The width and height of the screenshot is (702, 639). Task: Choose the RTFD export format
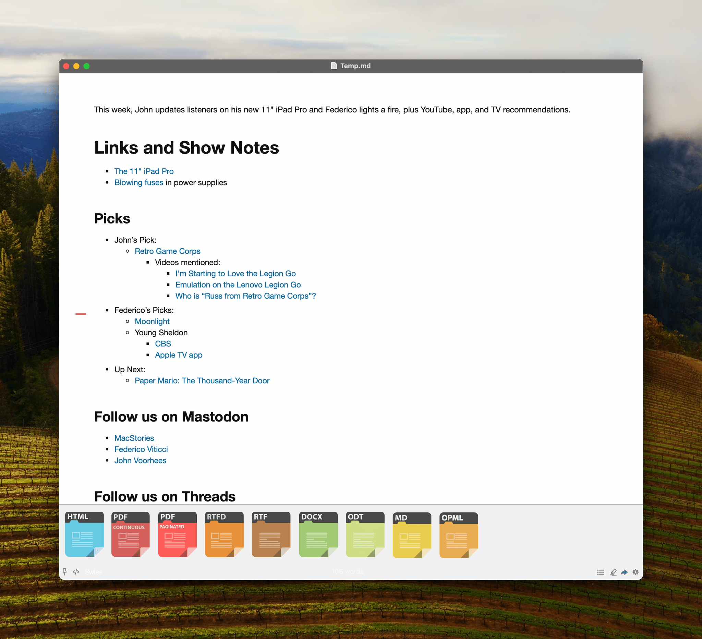(224, 534)
